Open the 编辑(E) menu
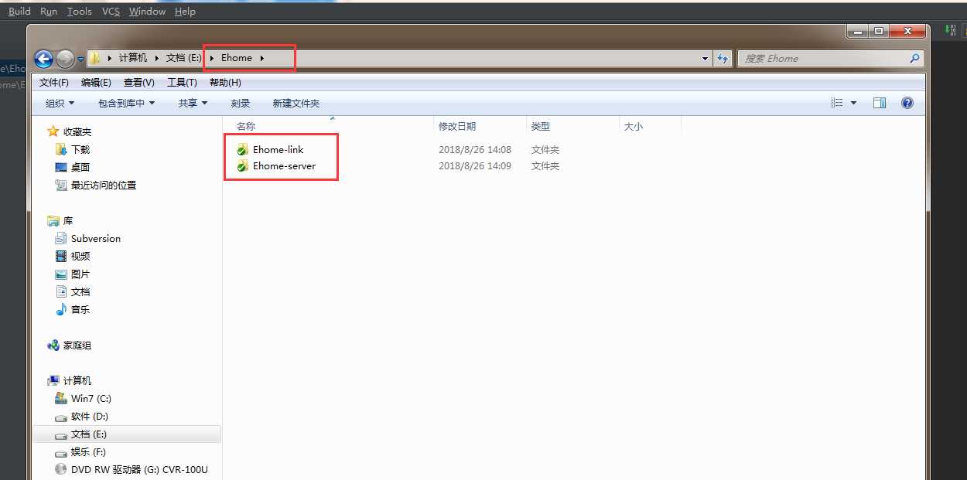 [97, 83]
